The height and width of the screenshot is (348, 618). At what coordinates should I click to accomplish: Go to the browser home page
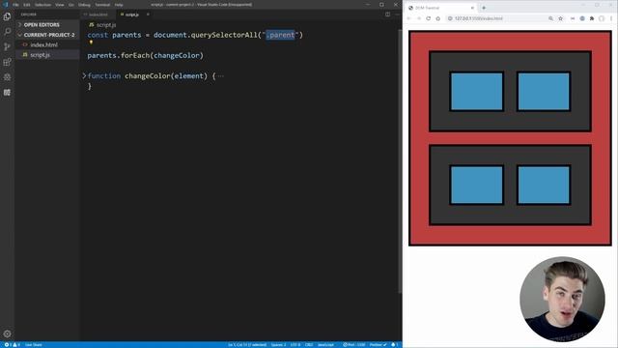pyautogui.click(x=437, y=18)
